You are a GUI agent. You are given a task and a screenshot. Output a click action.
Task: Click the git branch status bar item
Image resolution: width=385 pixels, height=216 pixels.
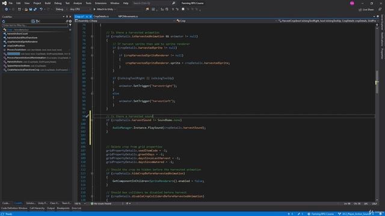coord(356,214)
